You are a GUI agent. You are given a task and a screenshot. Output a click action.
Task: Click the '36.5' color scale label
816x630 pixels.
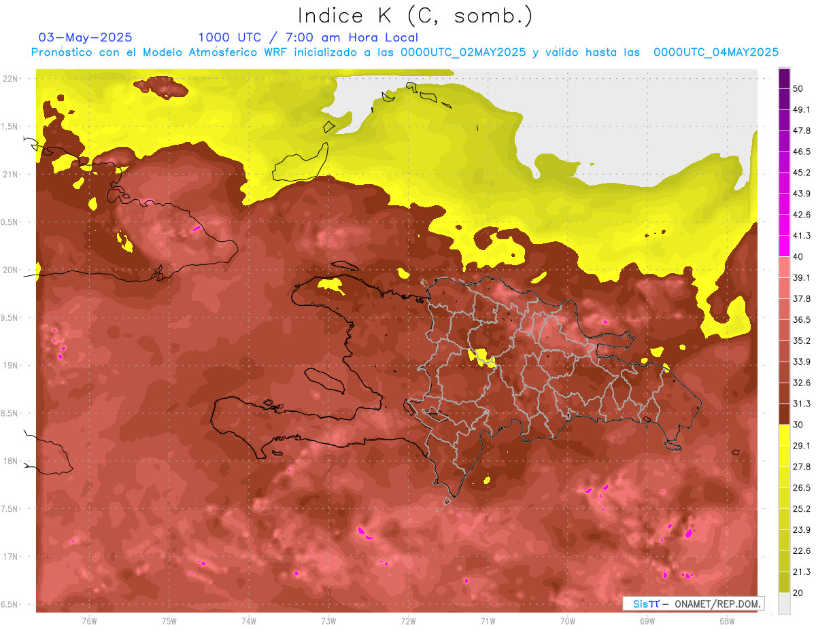click(802, 319)
